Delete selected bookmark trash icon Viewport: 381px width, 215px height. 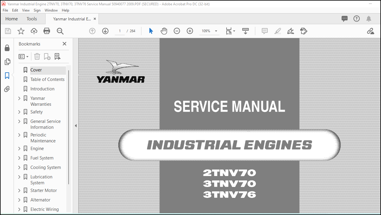(x=37, y=56)
